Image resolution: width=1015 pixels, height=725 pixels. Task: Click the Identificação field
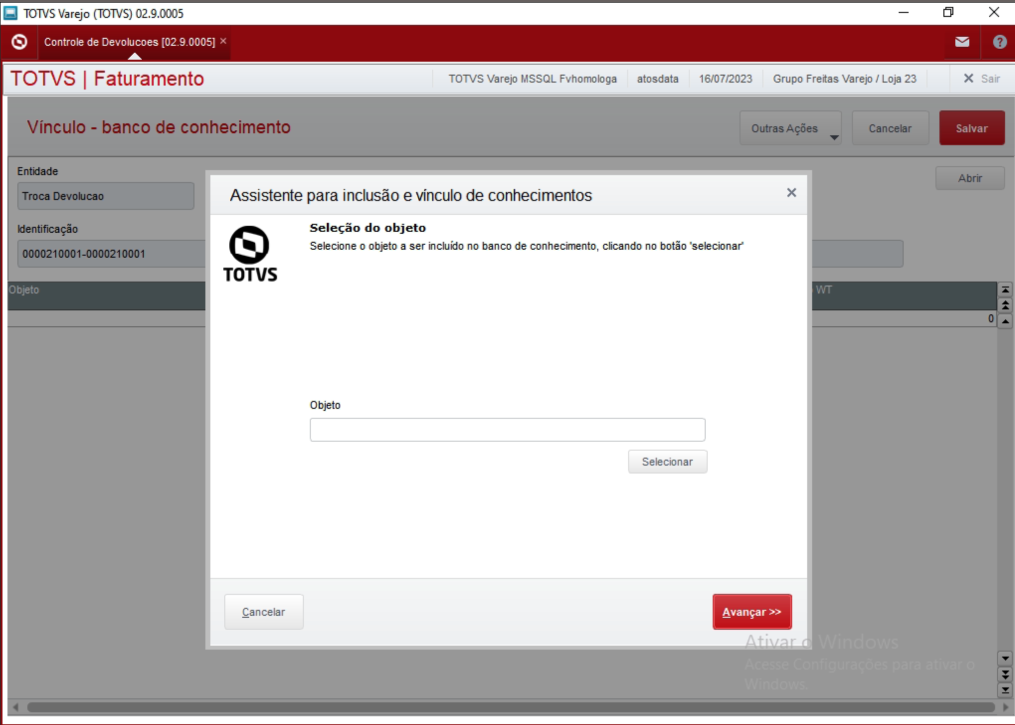[x=111, y=253]
